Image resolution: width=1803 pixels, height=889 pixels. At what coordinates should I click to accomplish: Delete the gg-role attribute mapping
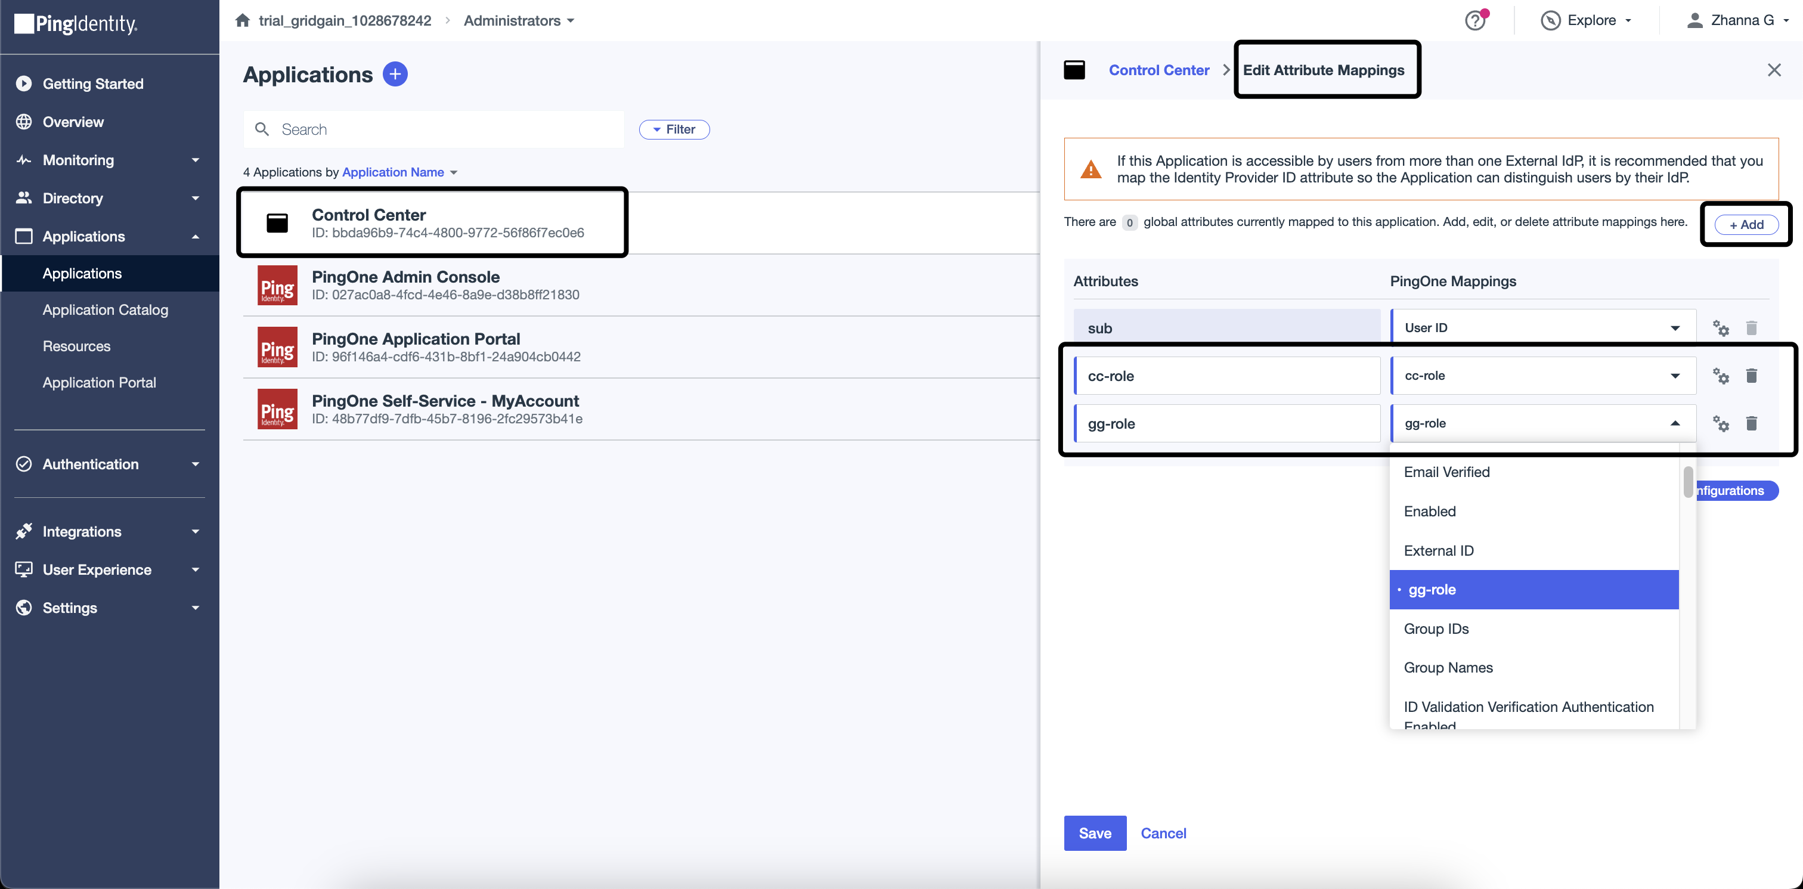tap(1752, 423)
